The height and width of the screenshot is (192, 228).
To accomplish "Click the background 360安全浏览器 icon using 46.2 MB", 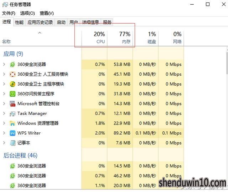I will pyautogui.click(x=12, y=176).
